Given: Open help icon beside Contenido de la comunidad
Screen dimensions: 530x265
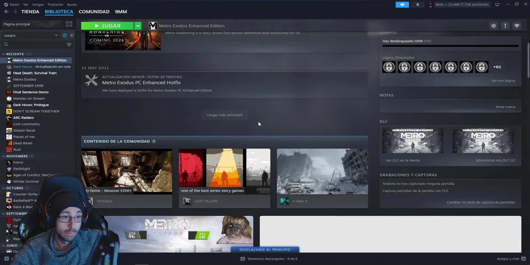Looking at the screenshot, I should [154, 141].
